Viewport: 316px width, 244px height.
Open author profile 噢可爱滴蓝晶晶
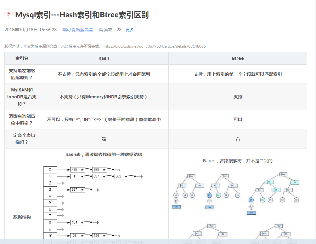point(78,30)
